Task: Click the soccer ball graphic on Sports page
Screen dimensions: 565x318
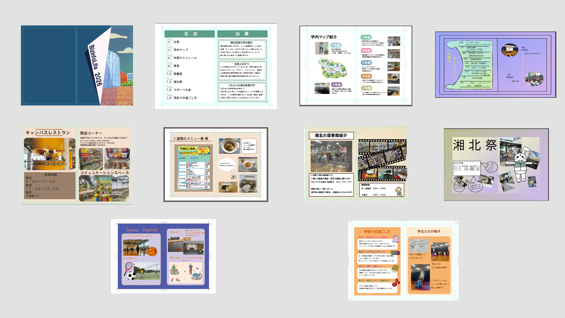Action: [x=131, y=276]
